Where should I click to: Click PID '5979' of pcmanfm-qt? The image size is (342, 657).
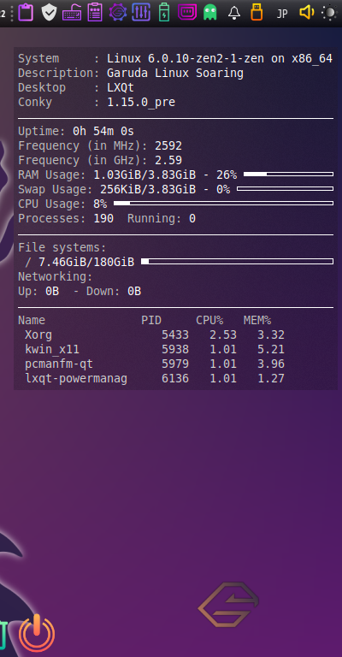click(175, 364)
